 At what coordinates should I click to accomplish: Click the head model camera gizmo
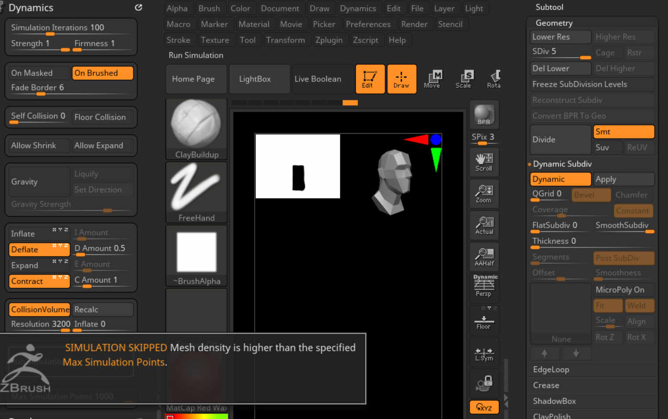pos(393,181)
